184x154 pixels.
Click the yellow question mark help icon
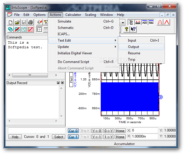click(x=127, y=29)
